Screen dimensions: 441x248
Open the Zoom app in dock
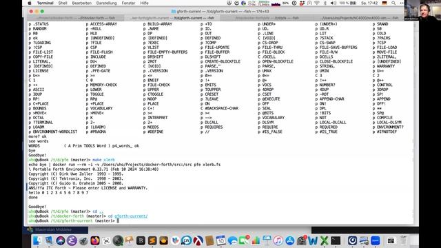pos(376,240)
